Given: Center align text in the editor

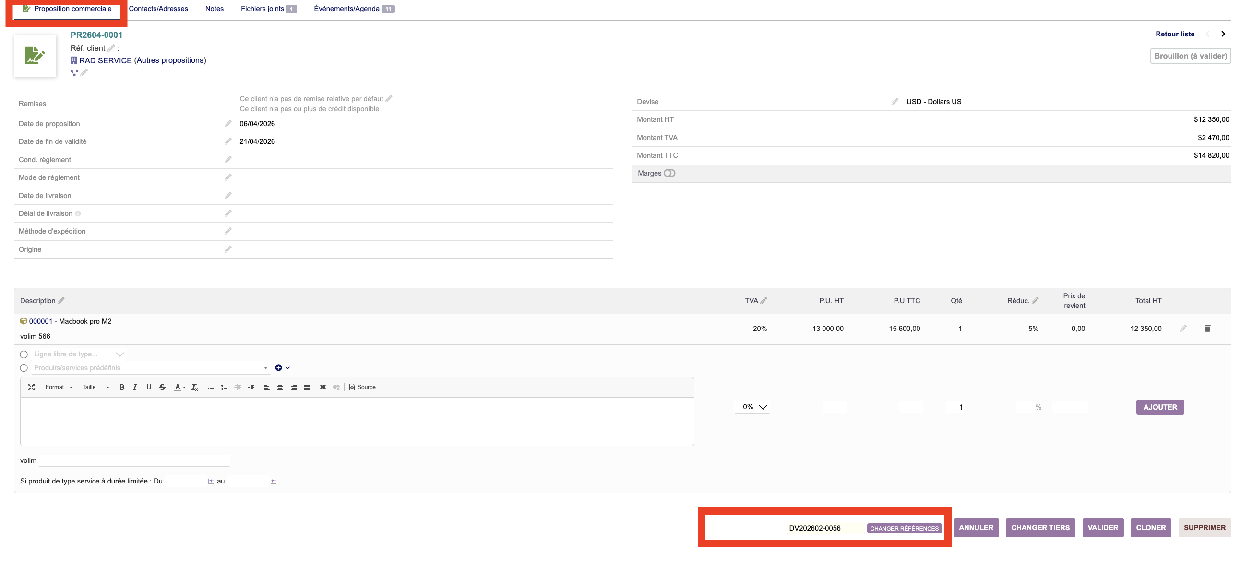Looking at the screenshot, I should (280, 387).
